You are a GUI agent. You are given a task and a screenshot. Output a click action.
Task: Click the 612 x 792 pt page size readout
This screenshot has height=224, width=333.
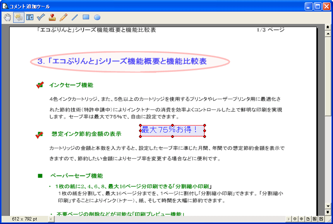[25, 219]
